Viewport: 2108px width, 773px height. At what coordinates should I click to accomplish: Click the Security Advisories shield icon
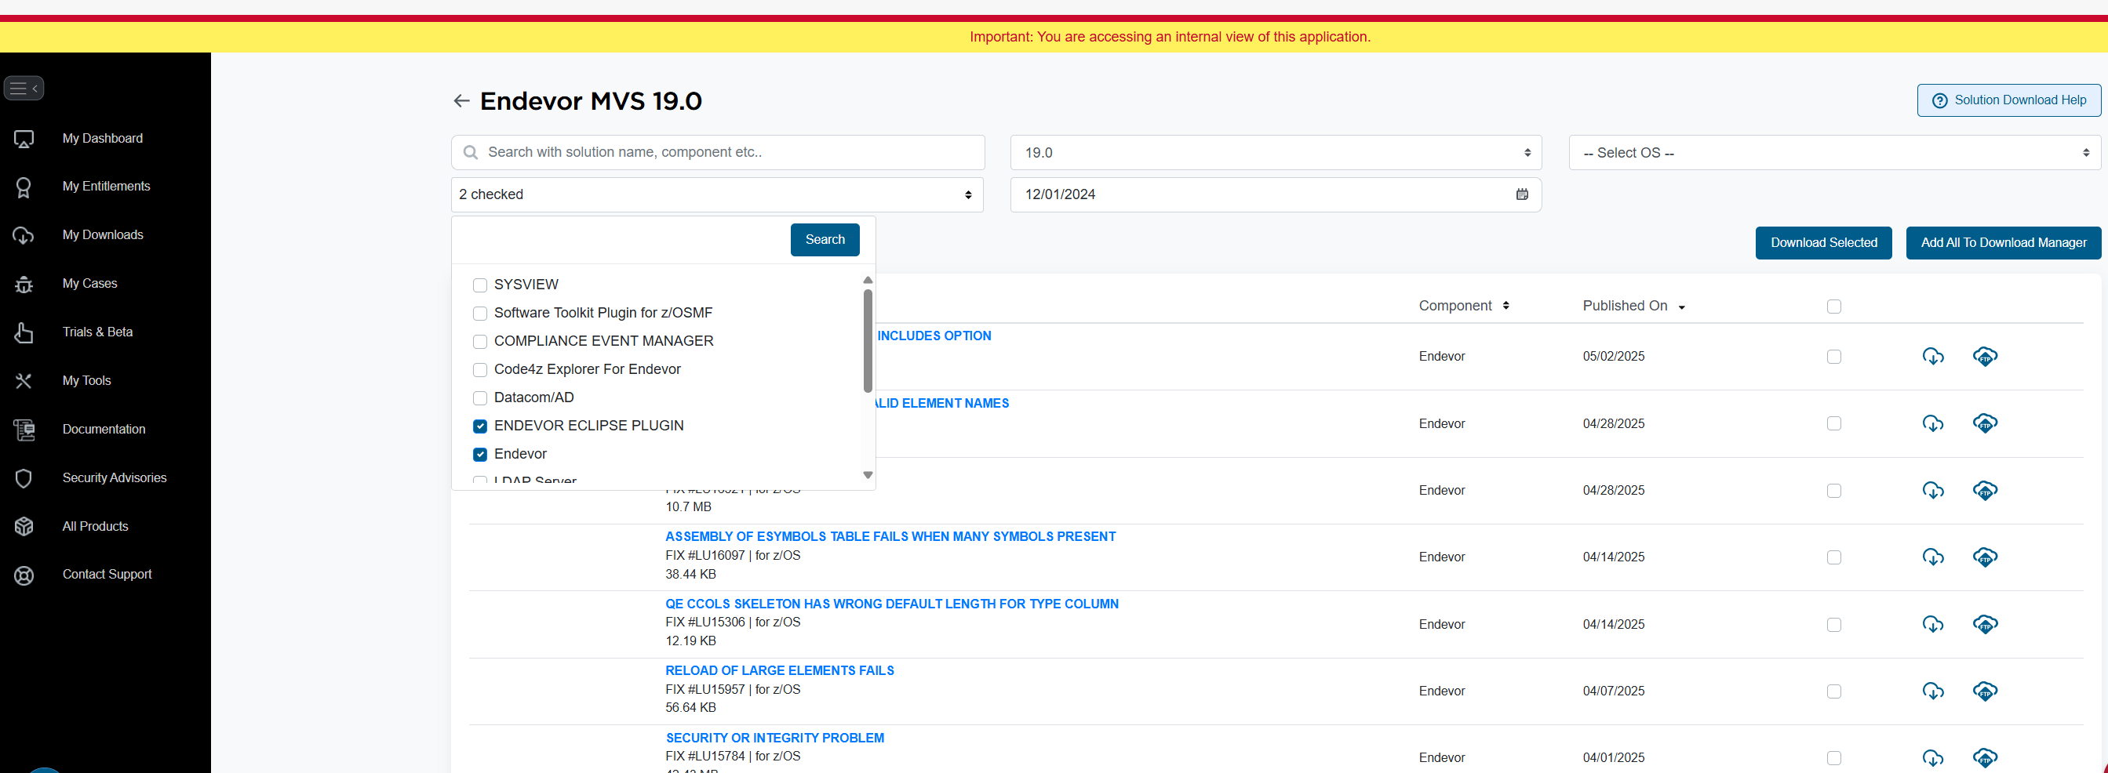[x=24, y=478]
